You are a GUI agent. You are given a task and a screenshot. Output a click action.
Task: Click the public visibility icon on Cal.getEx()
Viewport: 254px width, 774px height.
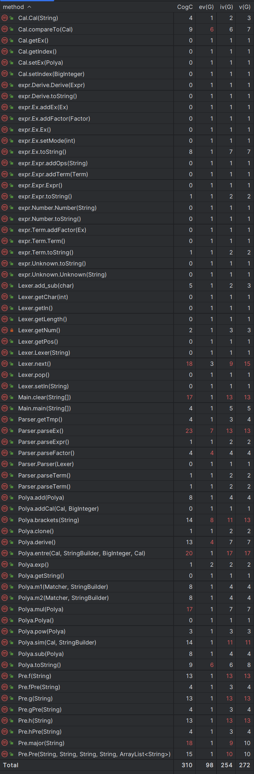coord(12,40)
